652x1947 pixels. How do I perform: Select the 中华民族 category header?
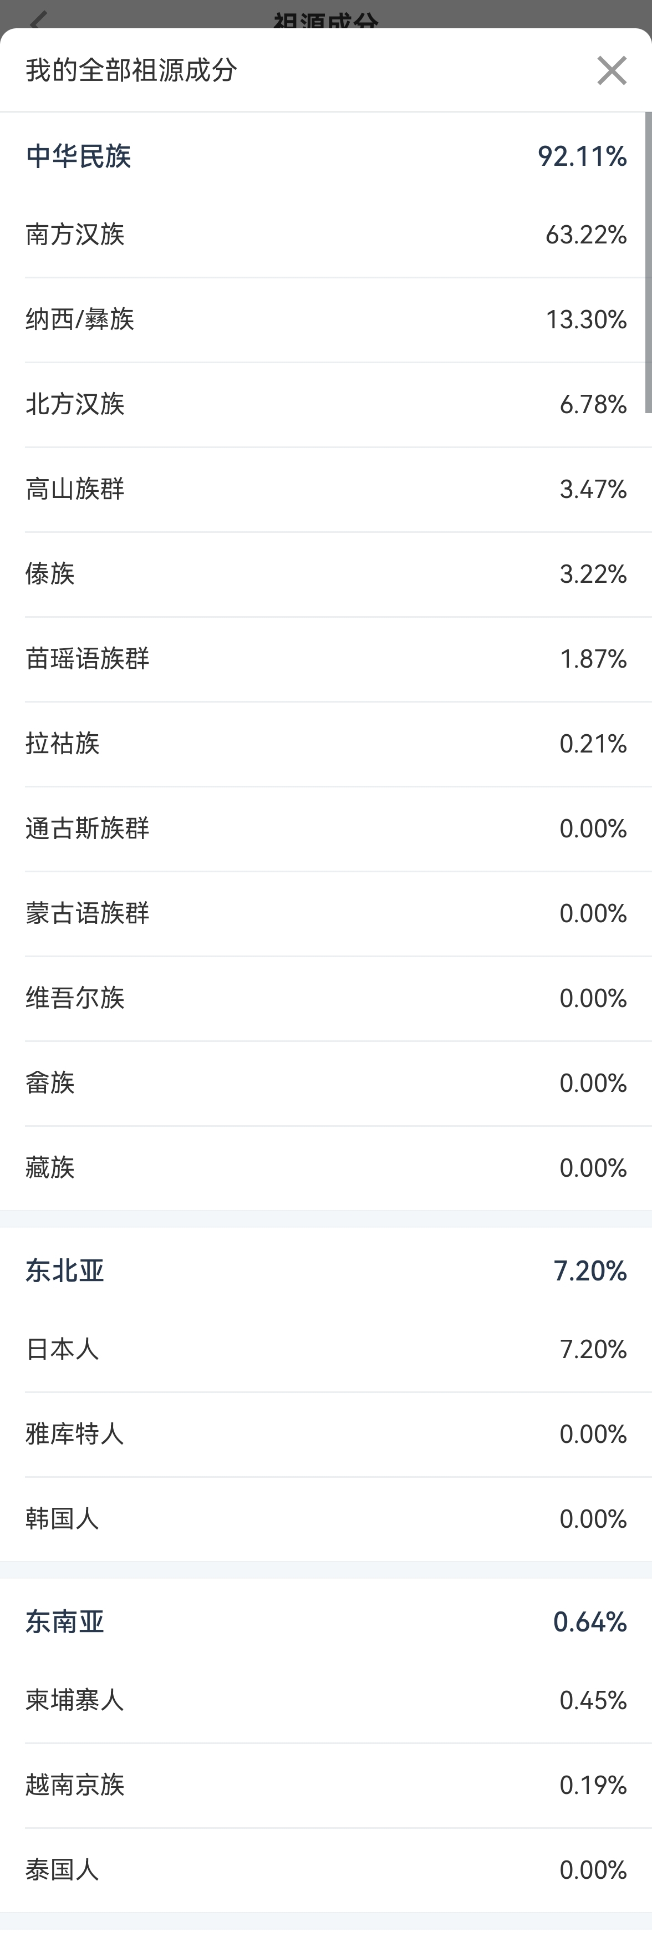[325, 156]
